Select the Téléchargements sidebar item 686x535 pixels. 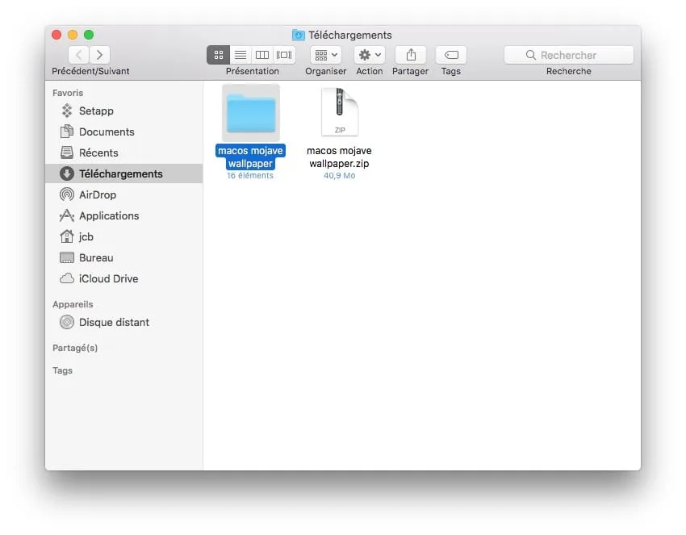pos(112,173)
